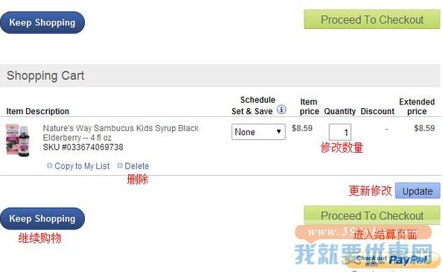This screenshot has height=272, width=443.
Task: Click the Extended price column header
Action: coord(417,107)
